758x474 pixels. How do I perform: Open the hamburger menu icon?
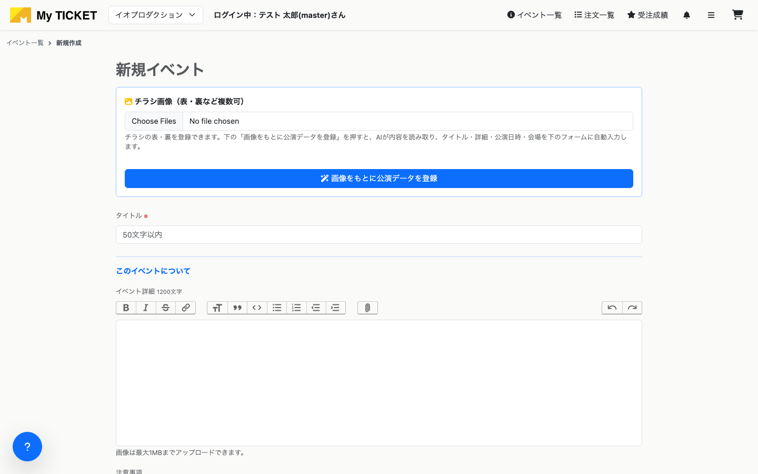click(711, 15)
